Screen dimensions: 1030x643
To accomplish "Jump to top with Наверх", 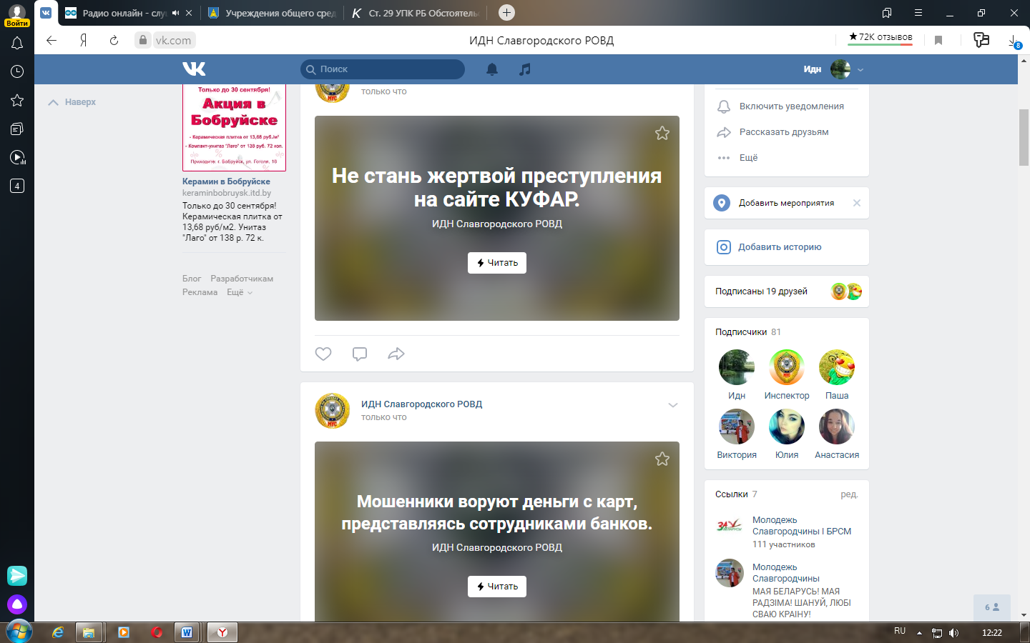I will pyautogui.click(x=72, y=102).
